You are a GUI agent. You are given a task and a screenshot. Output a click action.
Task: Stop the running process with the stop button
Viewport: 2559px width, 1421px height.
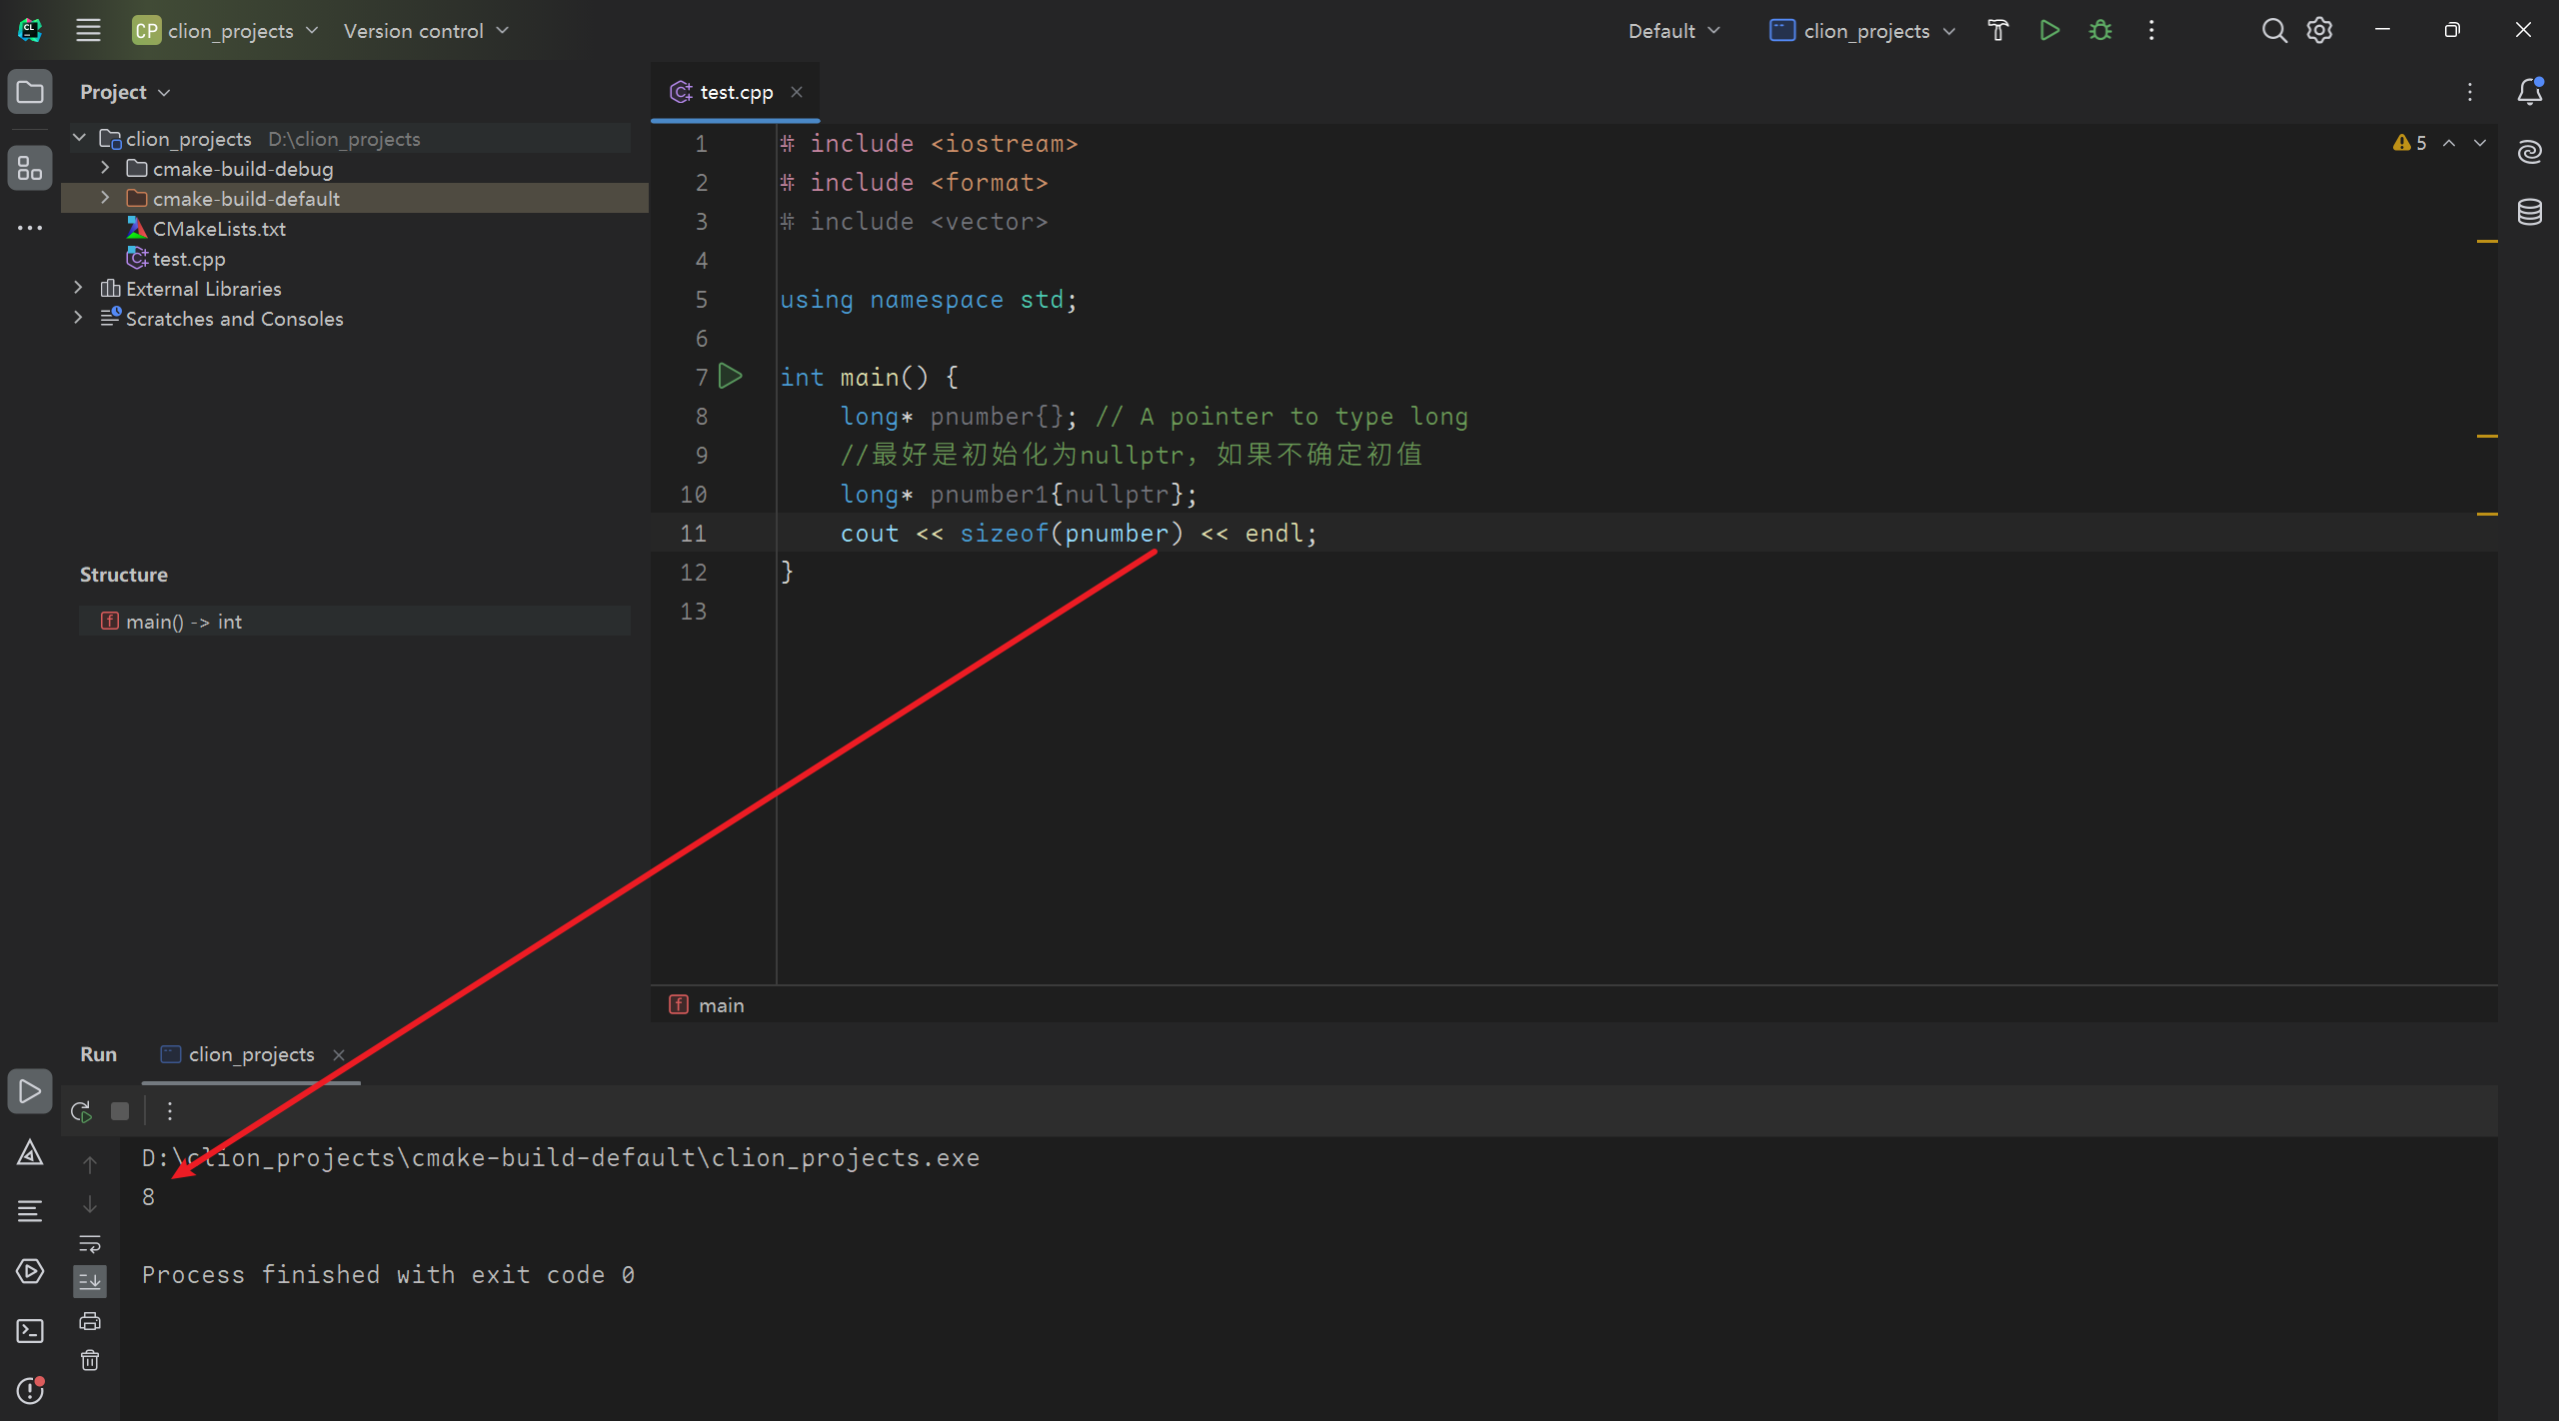click(120, 1110)
